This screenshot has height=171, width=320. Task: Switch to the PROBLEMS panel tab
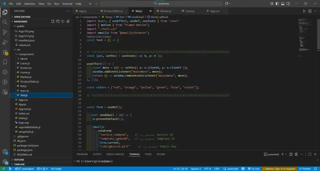click(82, 154)
